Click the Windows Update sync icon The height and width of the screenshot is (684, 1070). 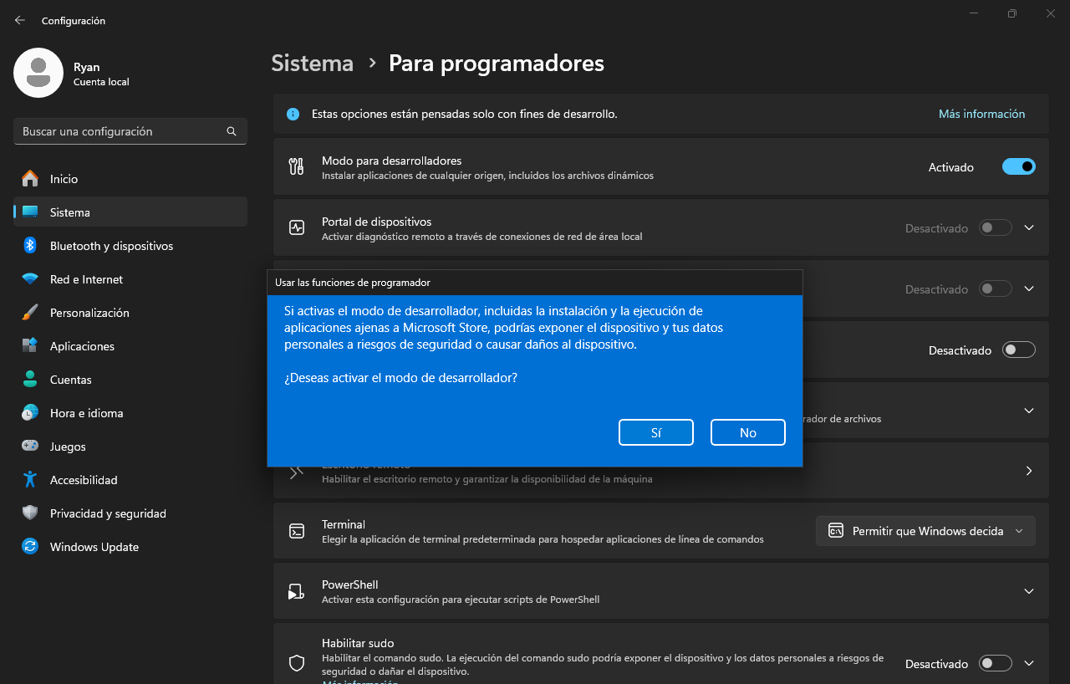pyautogui.click(x=30, y=546)
